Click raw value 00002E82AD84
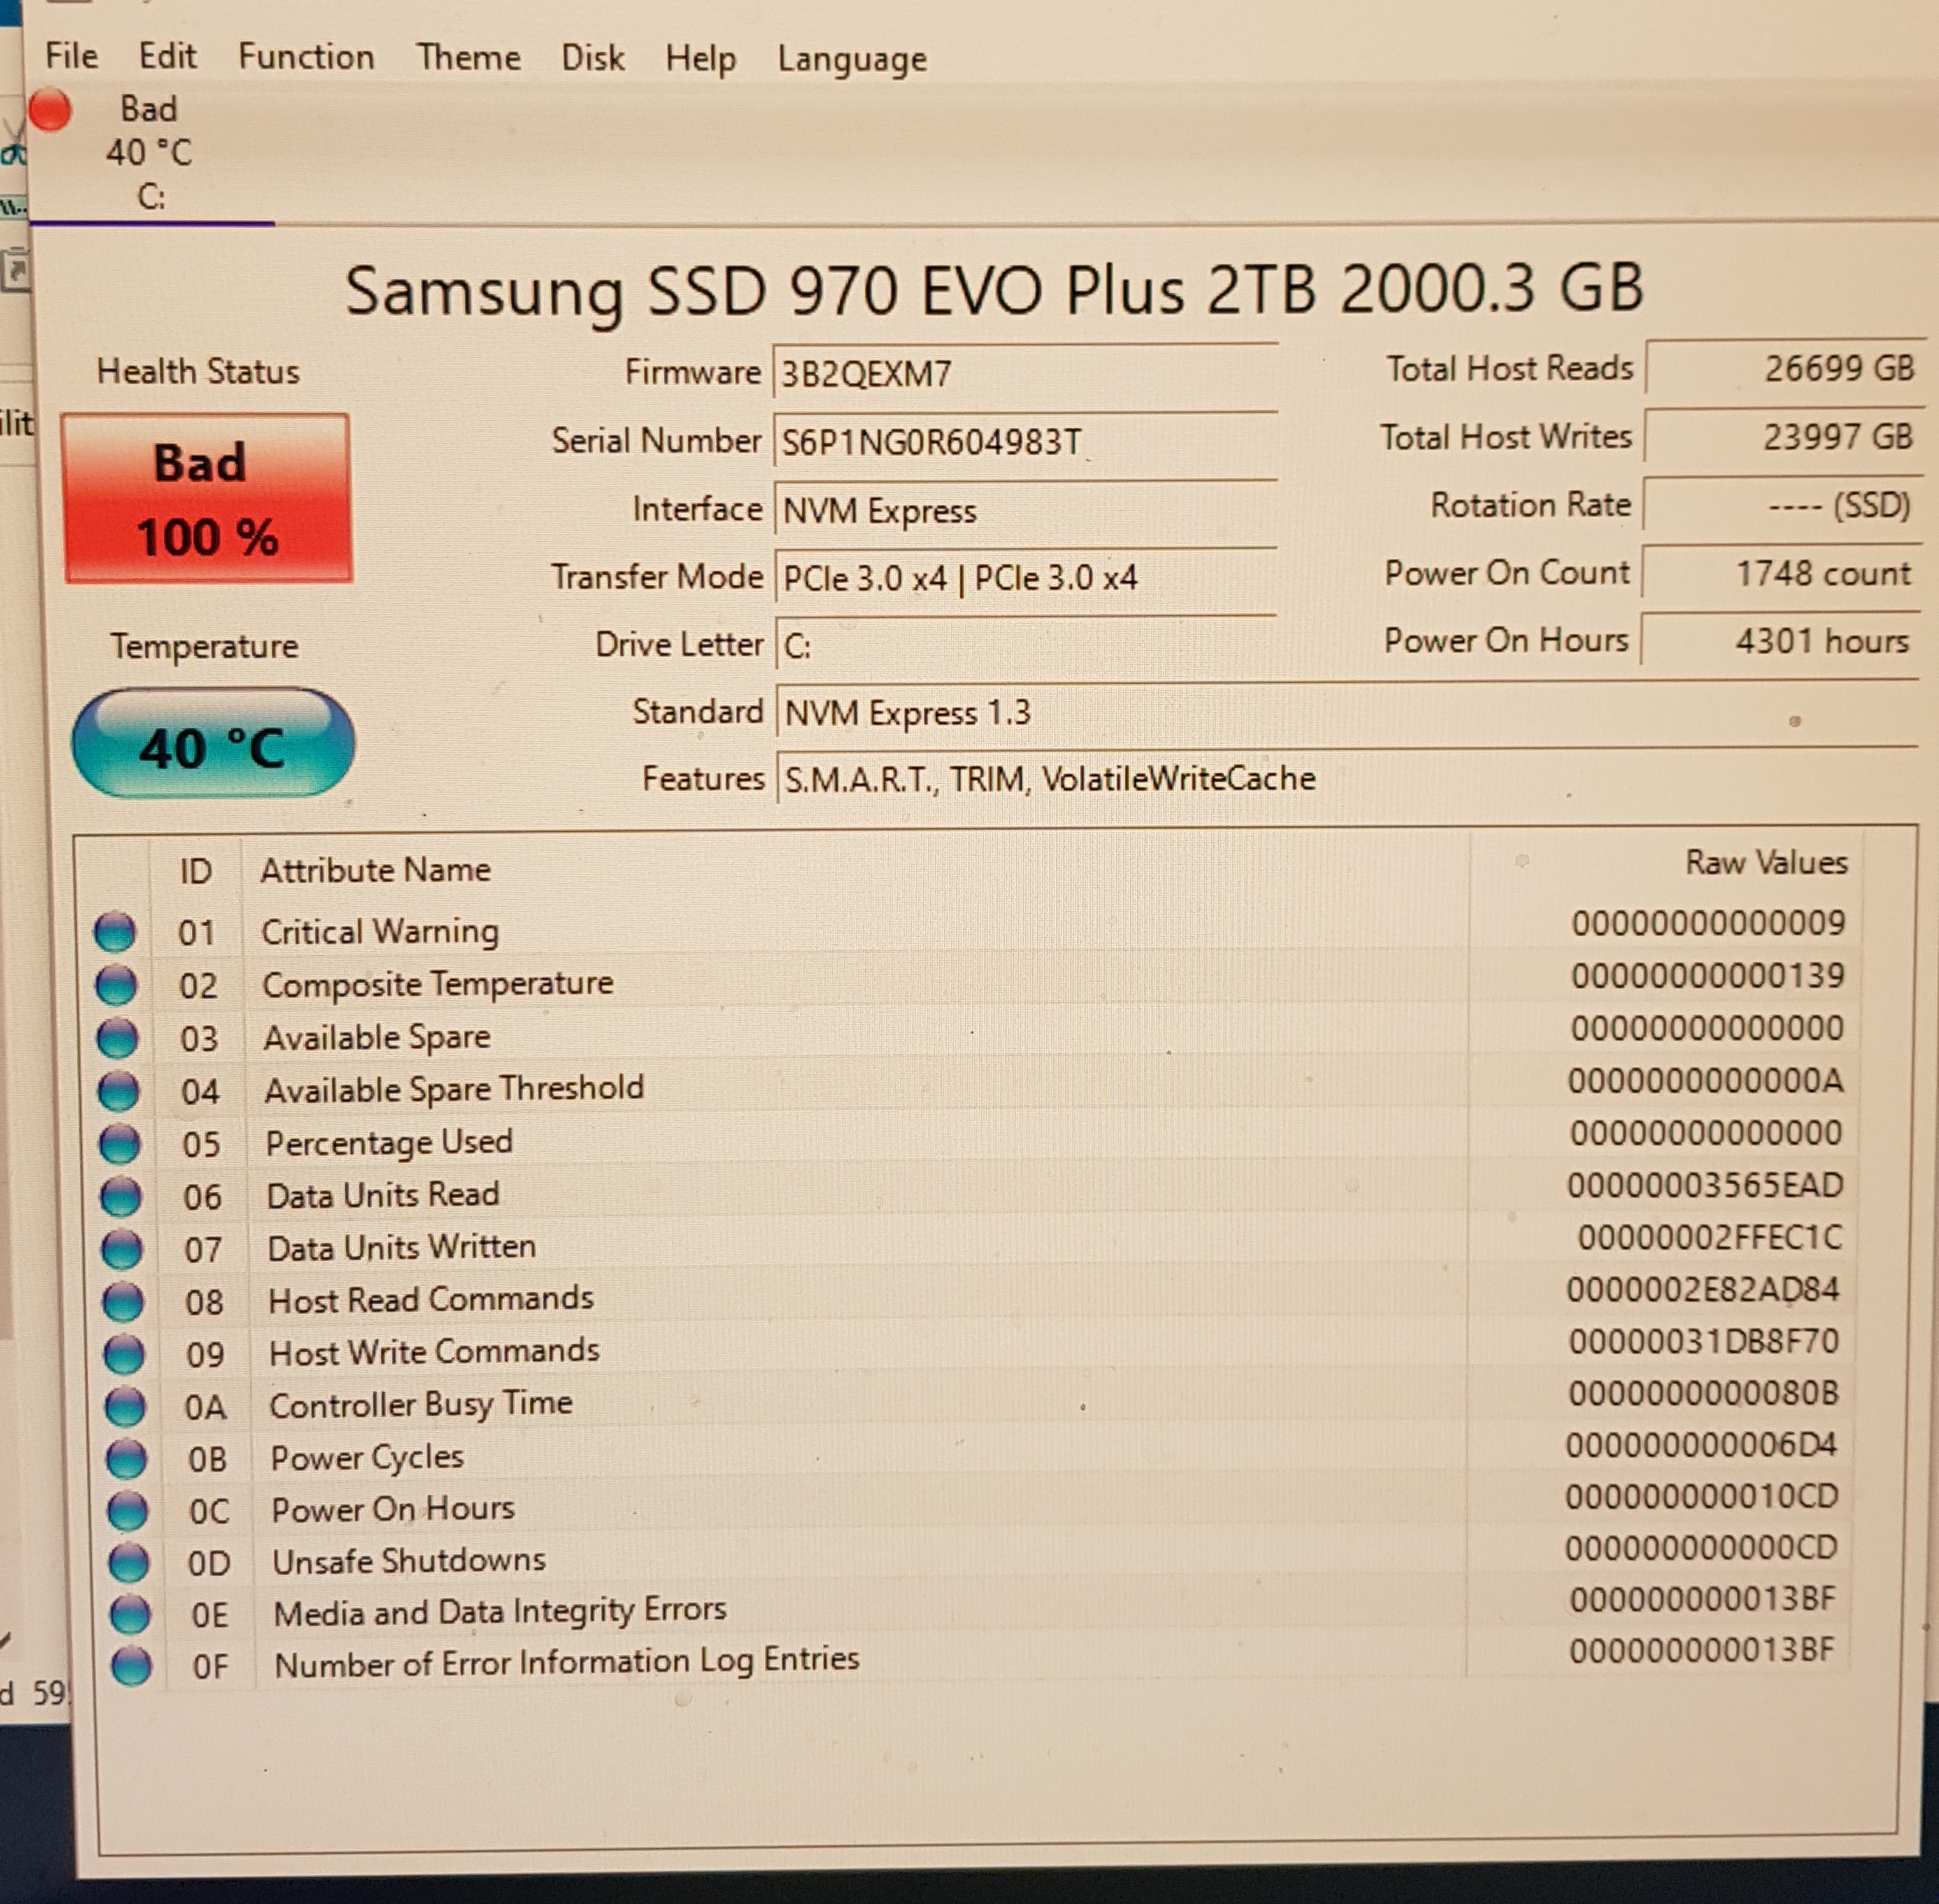 [x=1703, y=1290]
